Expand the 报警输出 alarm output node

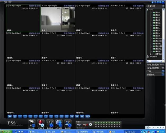[151, 54]
